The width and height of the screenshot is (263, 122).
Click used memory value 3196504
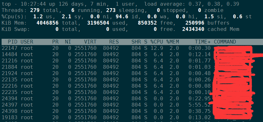(x=98, y=23)
